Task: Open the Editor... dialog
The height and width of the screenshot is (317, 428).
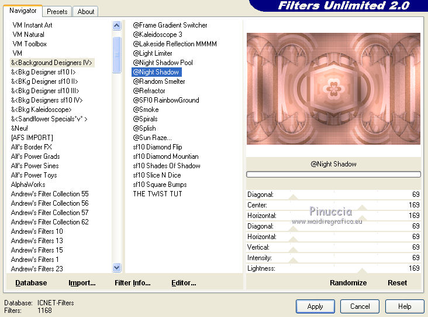Action: point(184,283)
